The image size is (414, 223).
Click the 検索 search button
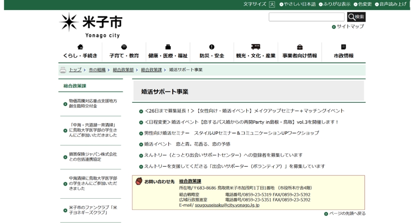point(356,17)
